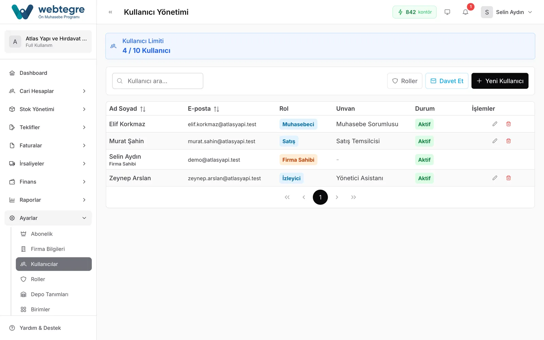Go to first page of table
Image resolution: width=544 pixels, height=340 pixels.
point(287,197)
